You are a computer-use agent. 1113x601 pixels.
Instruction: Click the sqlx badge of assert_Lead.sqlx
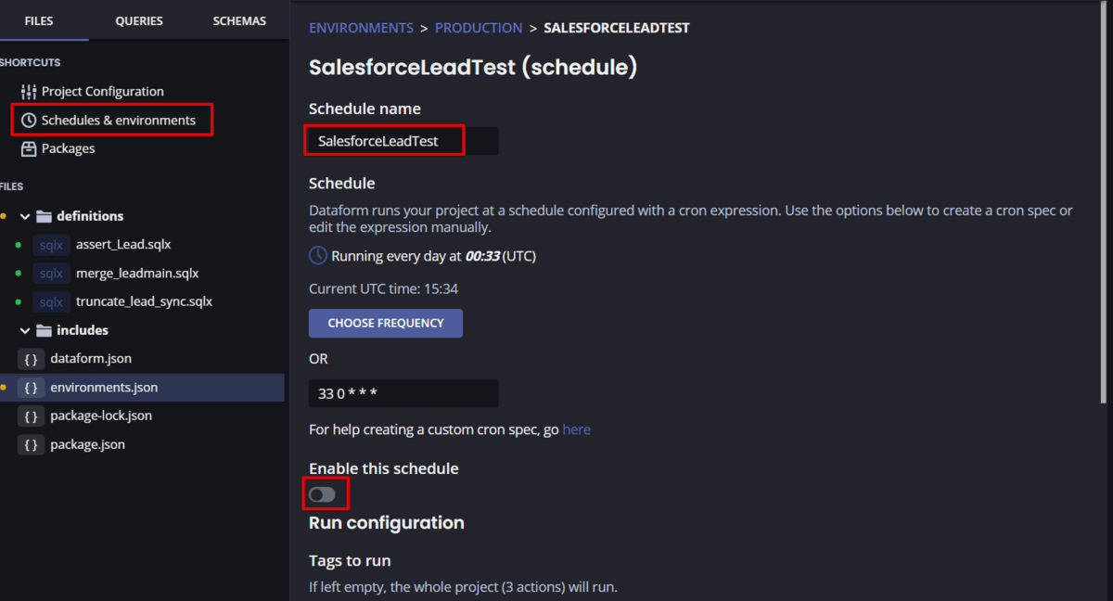[51, 245]
